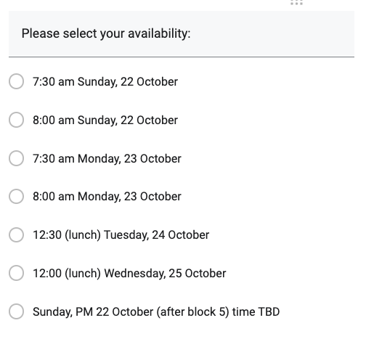The height and width of the screenshot is (339, 366).
Task: Click the 'Sunday, PM 22 October' option text
Action: (x=93, y=311)
